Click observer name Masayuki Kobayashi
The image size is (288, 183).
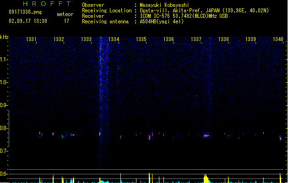(x=164, y=5)
